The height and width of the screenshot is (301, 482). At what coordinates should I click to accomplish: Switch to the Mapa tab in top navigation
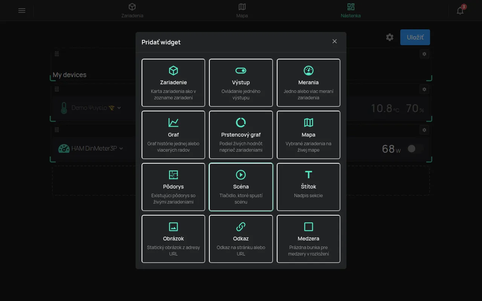click(242, 11)
